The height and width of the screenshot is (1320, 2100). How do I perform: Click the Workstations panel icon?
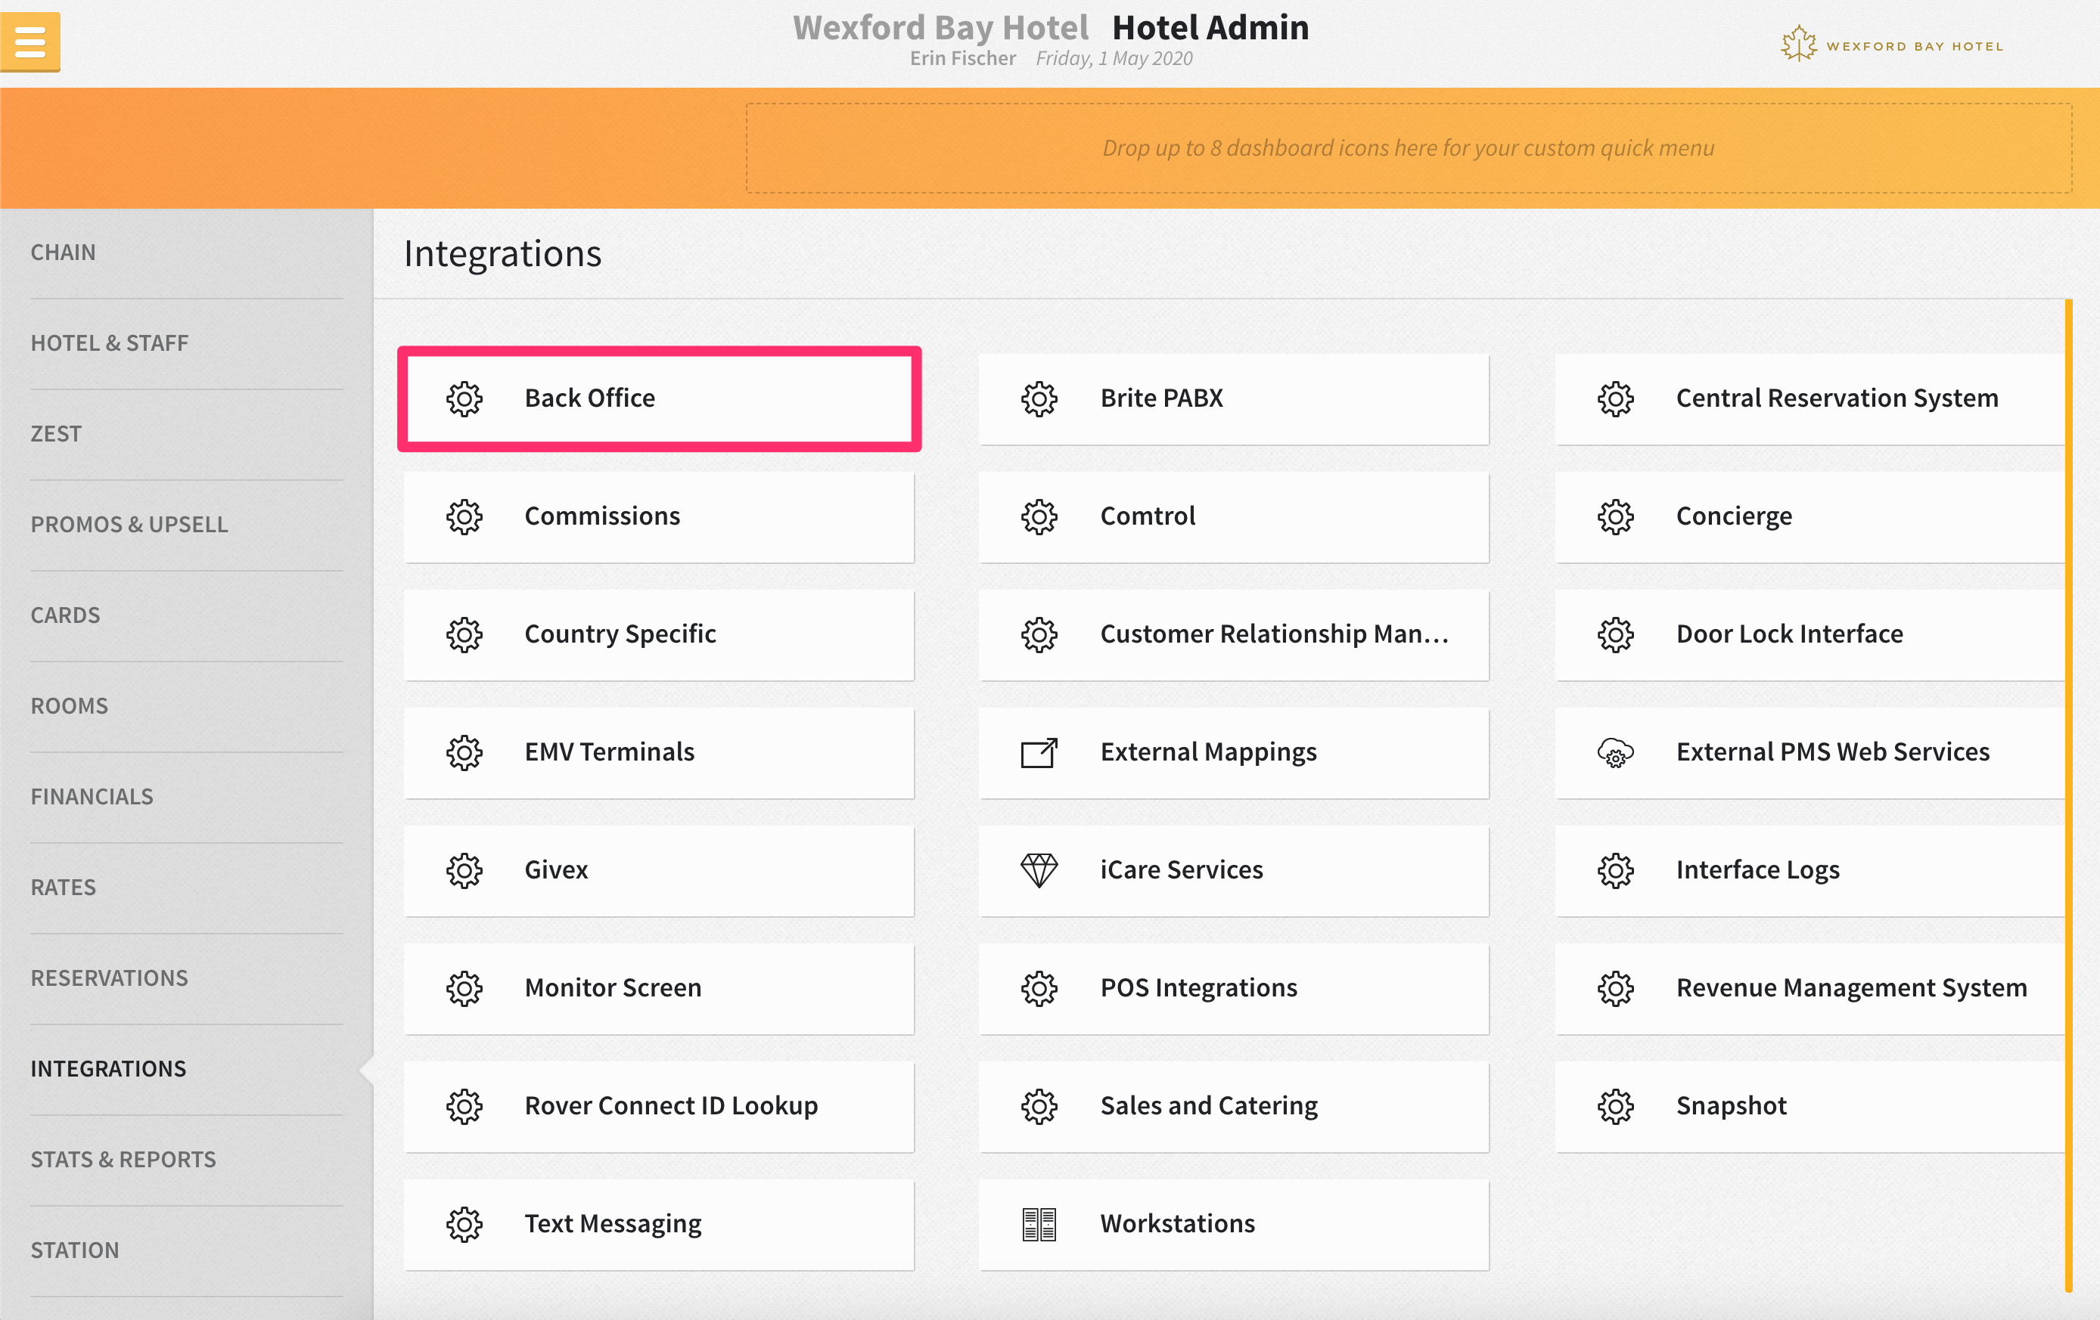click(x=1039, y=1223)
